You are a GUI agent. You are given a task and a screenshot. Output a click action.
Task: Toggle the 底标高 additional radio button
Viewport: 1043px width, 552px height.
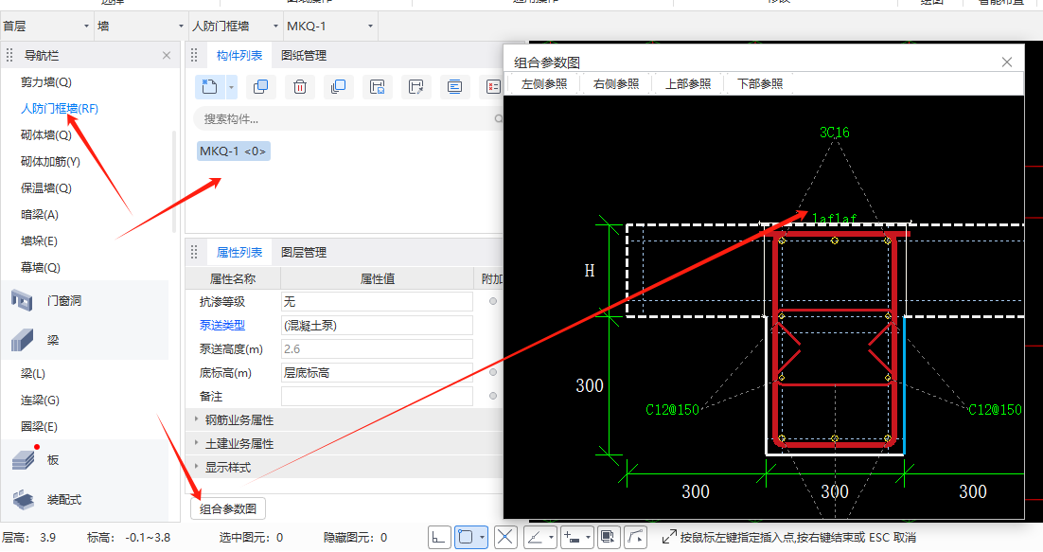click(x=493, y=372)
